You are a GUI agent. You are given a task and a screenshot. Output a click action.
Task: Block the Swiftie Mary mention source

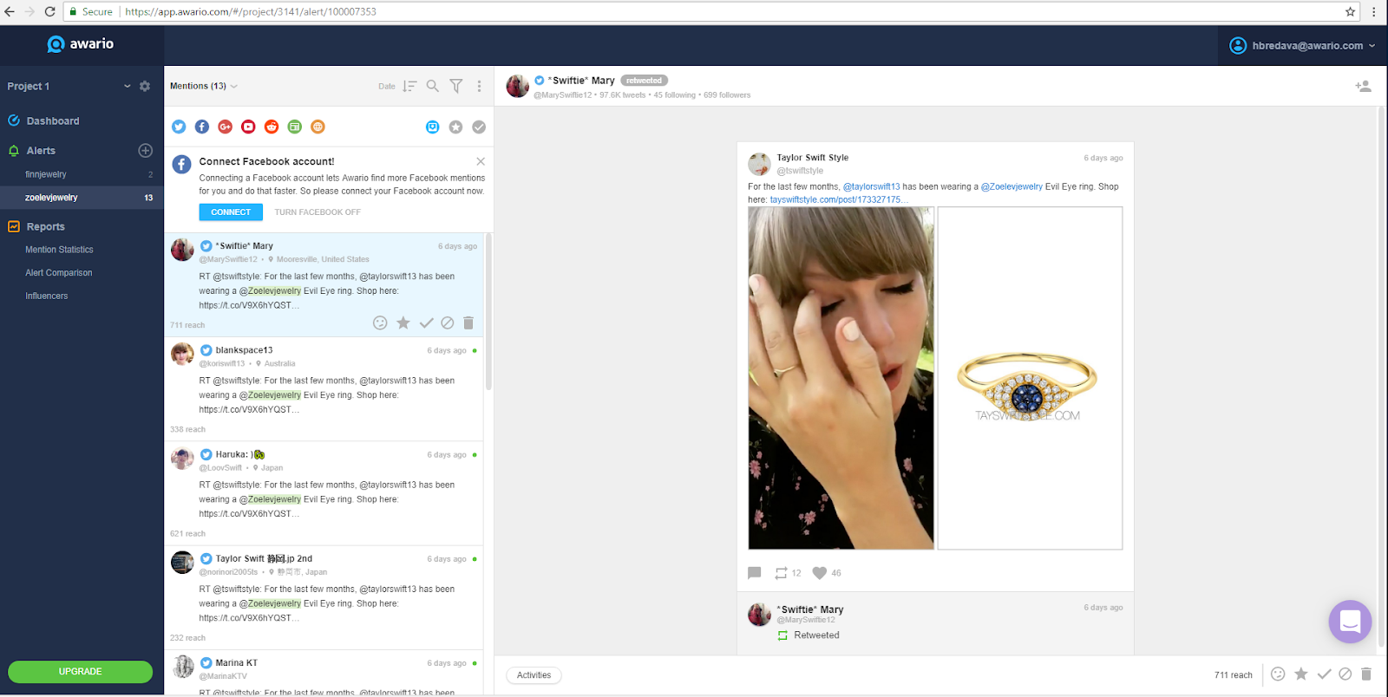[448, 322]
